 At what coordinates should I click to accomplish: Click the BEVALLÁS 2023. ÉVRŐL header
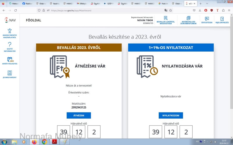point(79,48)
